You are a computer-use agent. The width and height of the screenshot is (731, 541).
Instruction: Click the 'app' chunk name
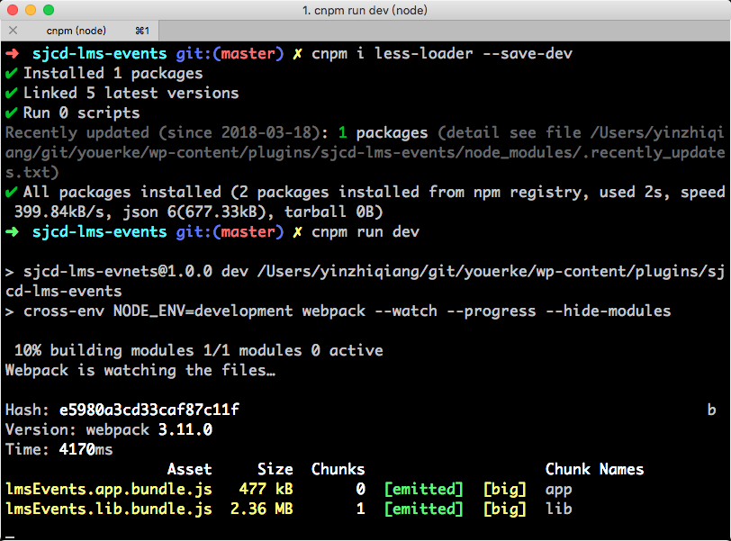click(558, 490)
